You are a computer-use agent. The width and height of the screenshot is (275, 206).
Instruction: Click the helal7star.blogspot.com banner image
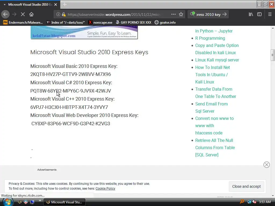click(x=84, y=32)
